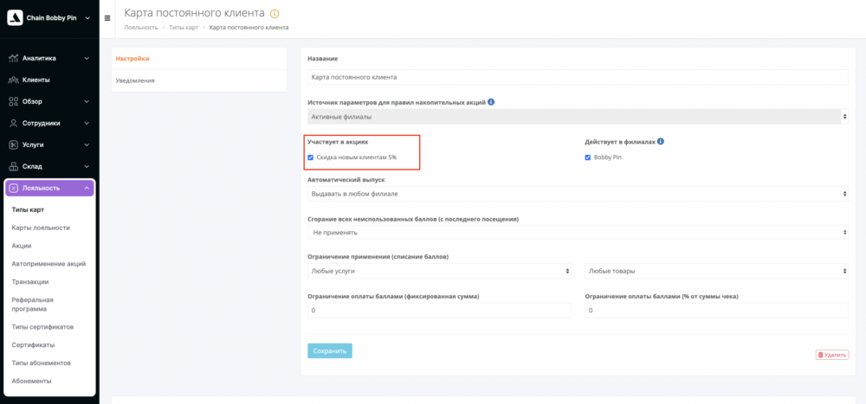Open info tooltip for Источник параметров
This screenshot has height=404, width=866.
(491, 102)
